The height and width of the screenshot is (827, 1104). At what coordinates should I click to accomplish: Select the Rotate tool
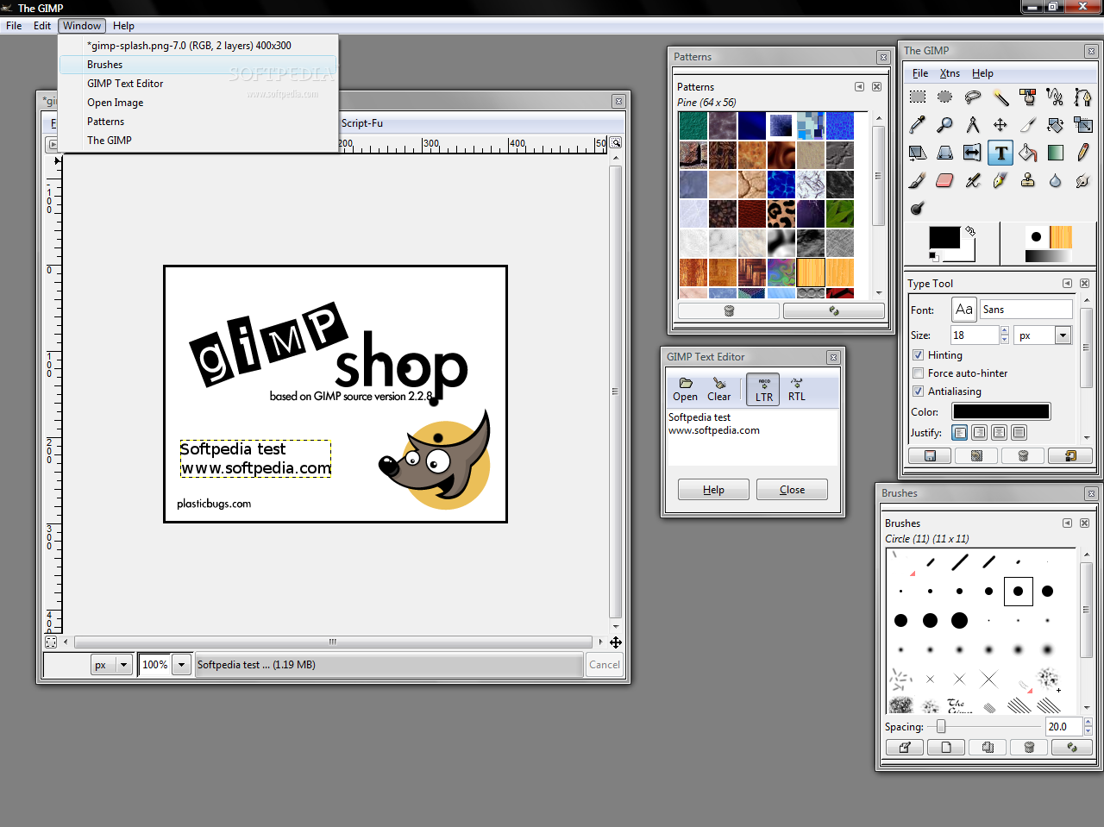[x=1056, y=125]
